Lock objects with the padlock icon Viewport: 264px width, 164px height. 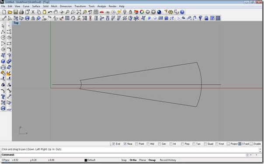(x=131, y=12)
